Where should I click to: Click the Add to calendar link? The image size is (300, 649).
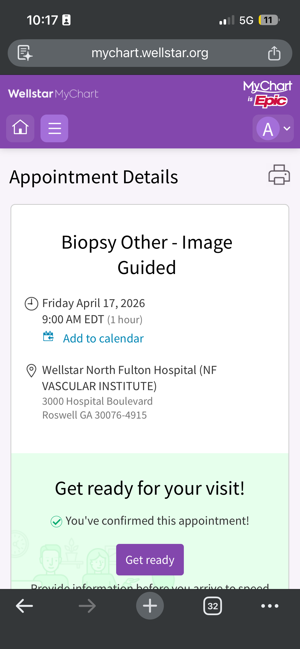pyautogui.click(x=103, y=338)
